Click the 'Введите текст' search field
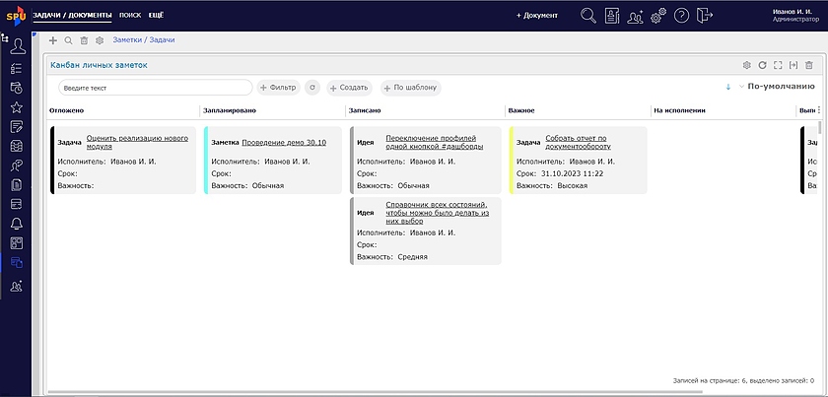 point(155,88)
